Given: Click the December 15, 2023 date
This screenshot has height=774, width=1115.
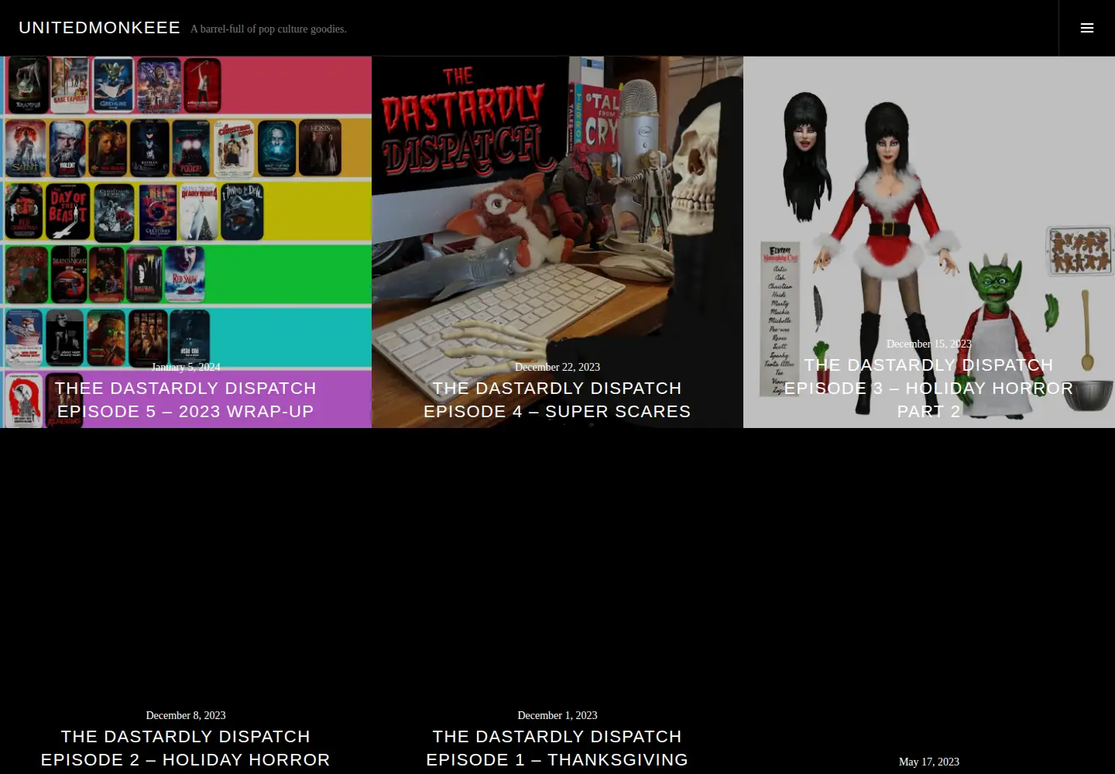Looking at the screenshot, I should click(x=929, y=344).
